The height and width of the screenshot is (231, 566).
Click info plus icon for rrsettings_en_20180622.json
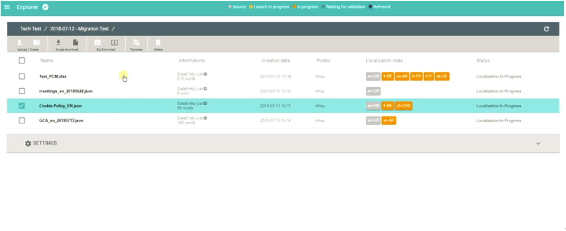coord(205,89)
